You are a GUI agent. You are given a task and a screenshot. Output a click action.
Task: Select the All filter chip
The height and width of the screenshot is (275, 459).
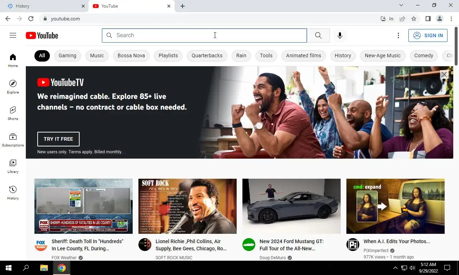[x=42, y=56]
